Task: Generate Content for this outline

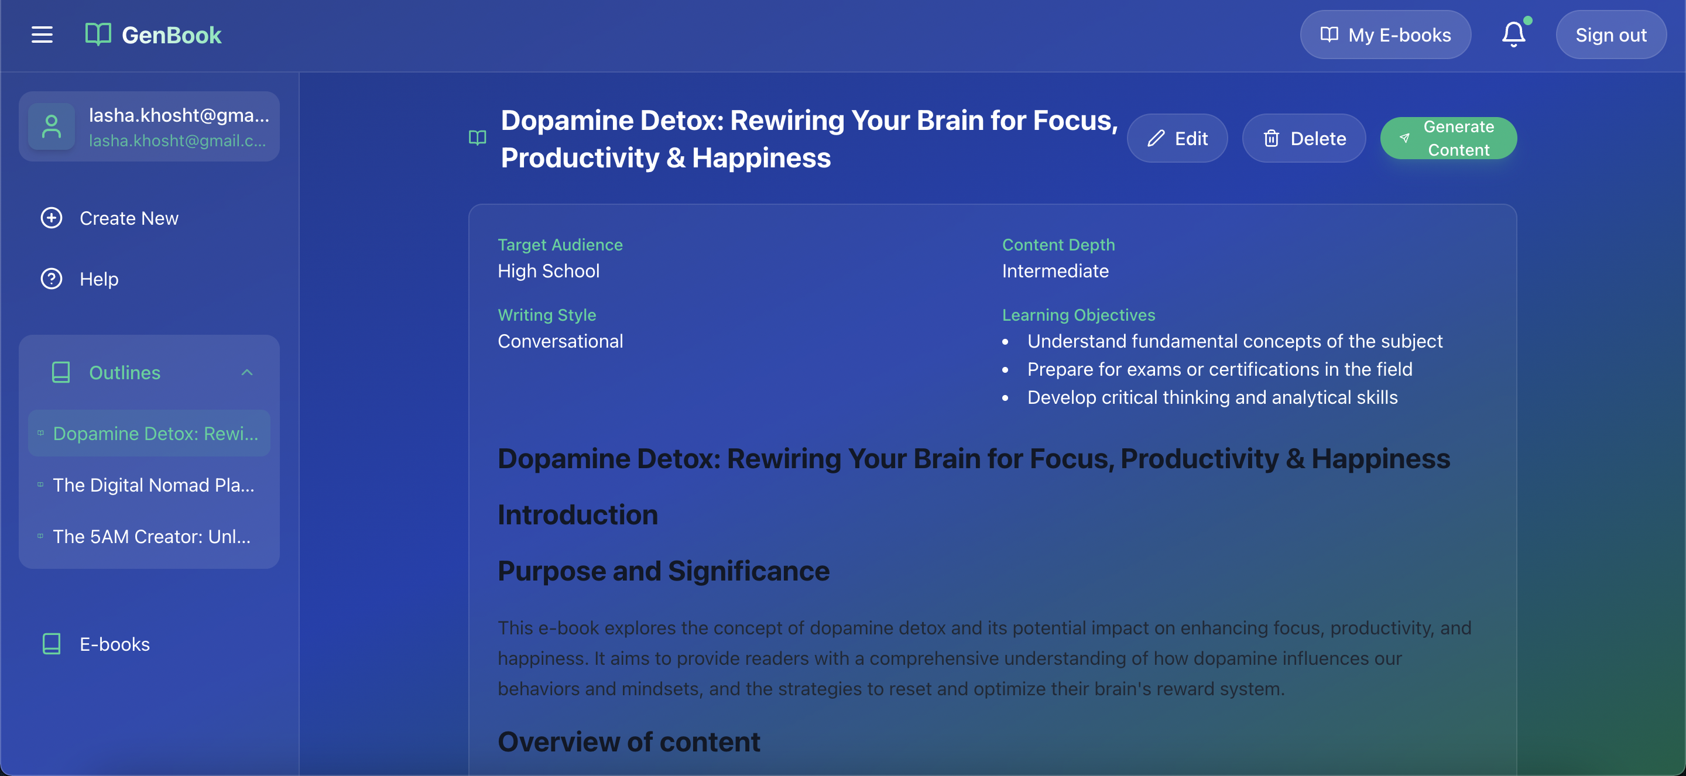Action: tap(1448, 138)
